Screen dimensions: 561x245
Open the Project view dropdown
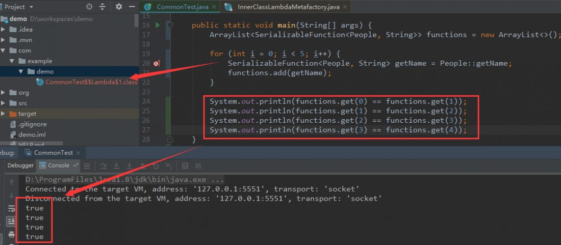coord(32,7)
